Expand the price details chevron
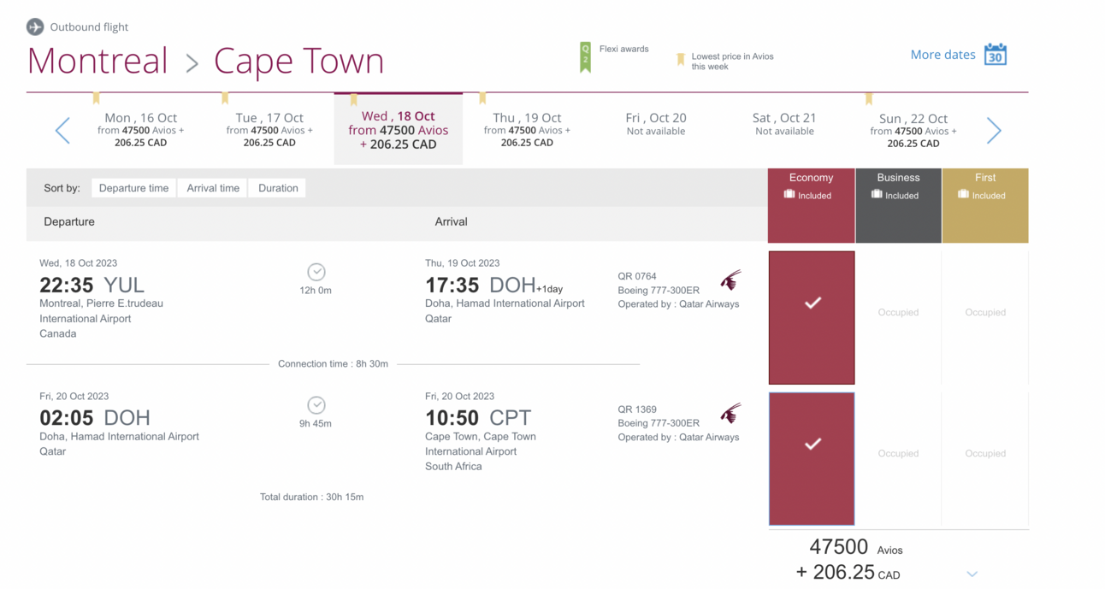1105x589 pixels. 972,574
